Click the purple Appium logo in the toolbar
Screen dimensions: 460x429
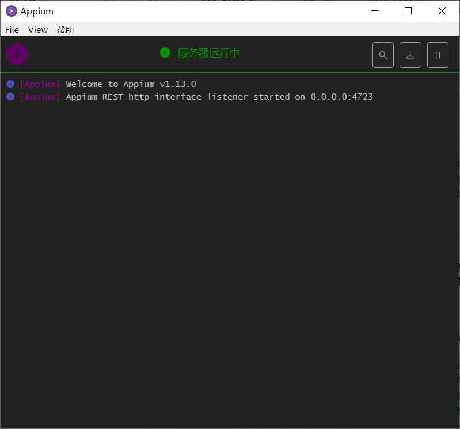point(17,54)
